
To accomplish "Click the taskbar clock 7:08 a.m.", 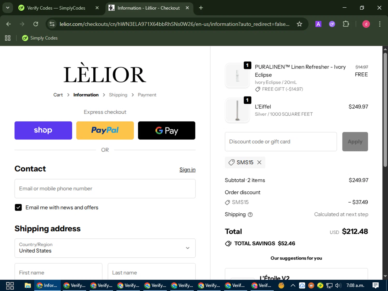I will [x=355, y=286].
